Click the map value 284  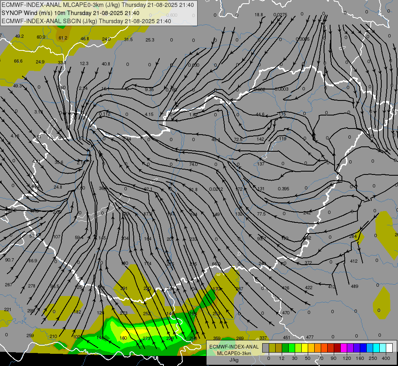pyautogui.click(x=353, y=236)
